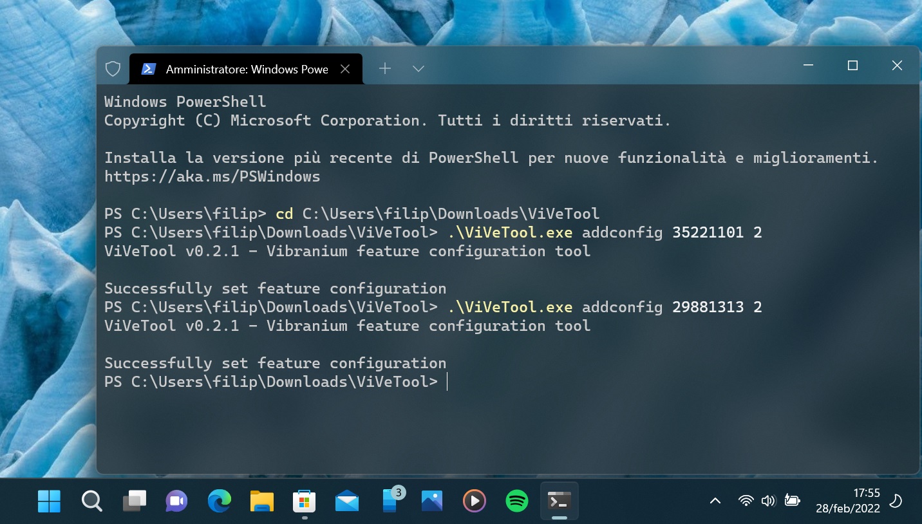Launch Microsoft Edge from the taskbar
This screenshot has width=922, height=524.
[x=220, y=501]
